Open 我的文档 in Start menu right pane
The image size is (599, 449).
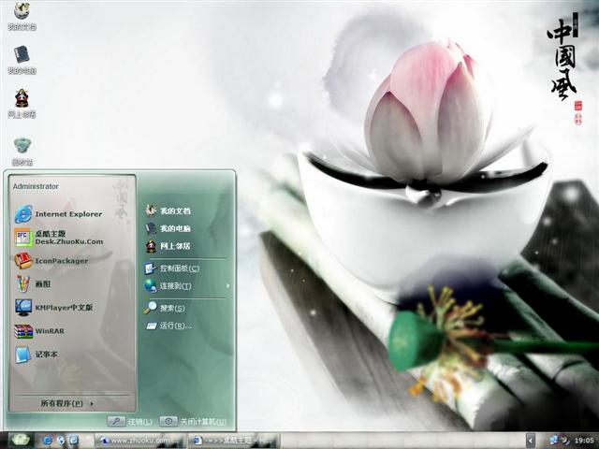pyautogui.click(x=174, y=211)
